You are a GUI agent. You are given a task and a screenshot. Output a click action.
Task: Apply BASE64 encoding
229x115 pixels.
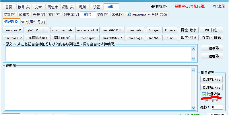154,38
